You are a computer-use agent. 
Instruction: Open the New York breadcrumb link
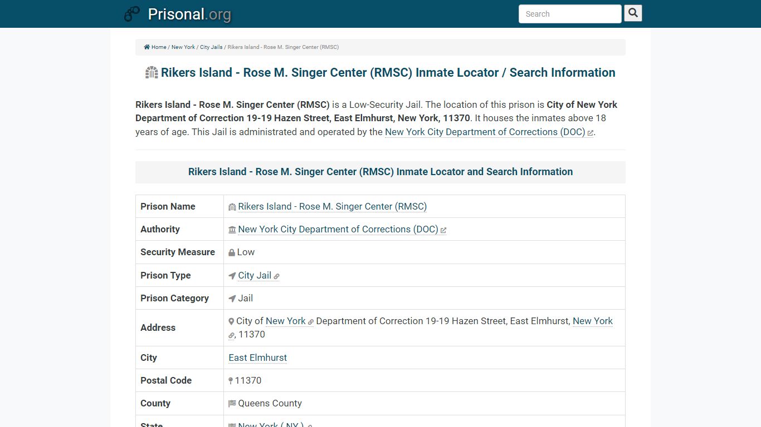[183, 47]
